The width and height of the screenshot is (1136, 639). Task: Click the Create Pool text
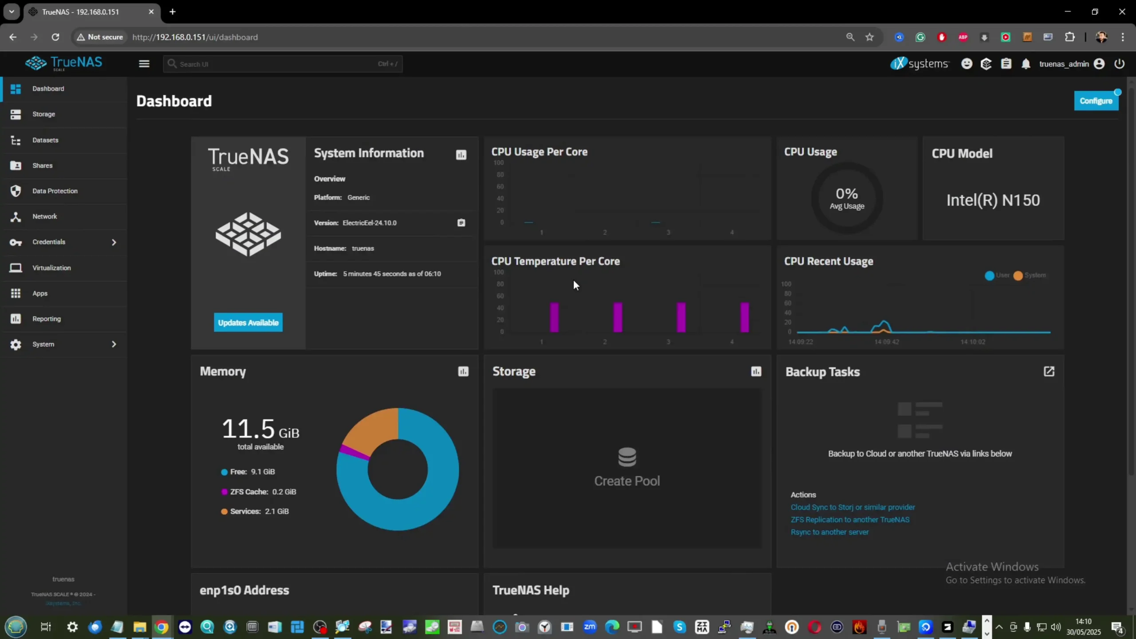[x=627, y=481]
